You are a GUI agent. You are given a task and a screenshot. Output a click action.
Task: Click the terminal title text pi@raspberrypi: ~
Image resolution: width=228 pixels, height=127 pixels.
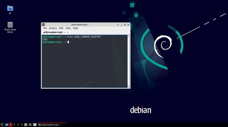80,24
